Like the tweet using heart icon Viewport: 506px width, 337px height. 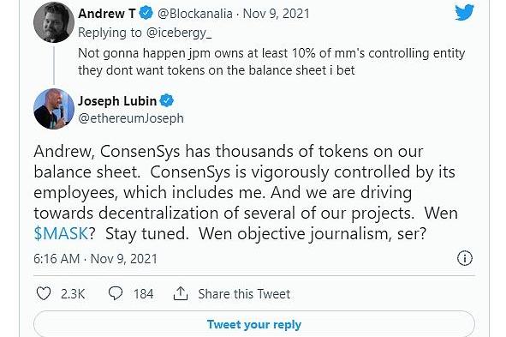point(44,294)
